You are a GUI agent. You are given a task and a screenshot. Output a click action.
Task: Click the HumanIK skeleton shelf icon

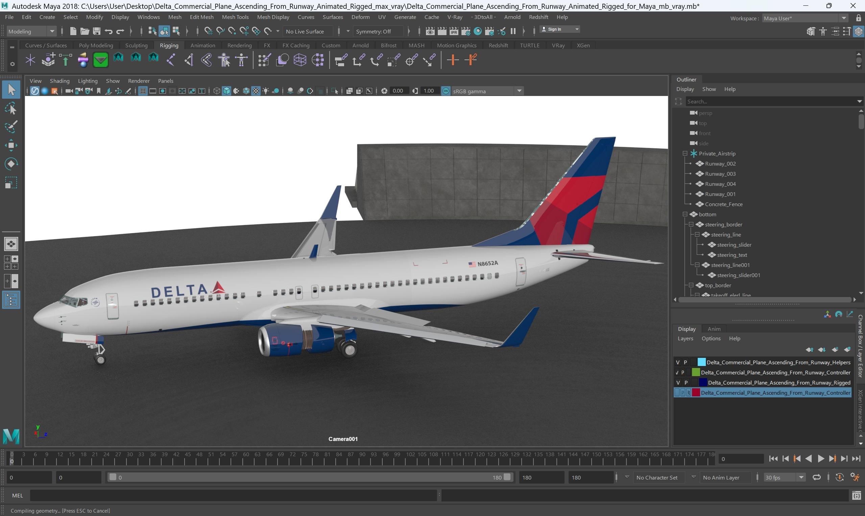pos(241,60)
